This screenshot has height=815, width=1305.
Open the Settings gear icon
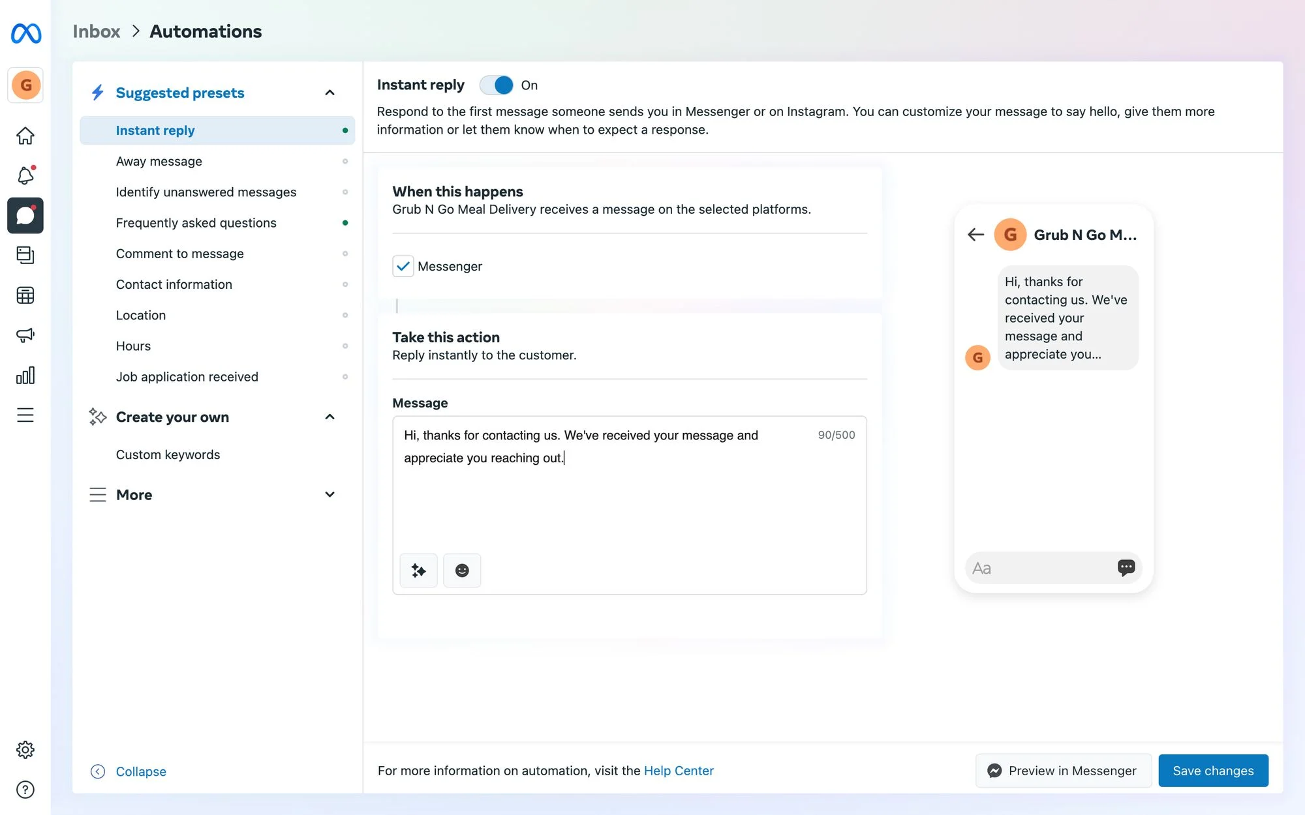[25, 749]
